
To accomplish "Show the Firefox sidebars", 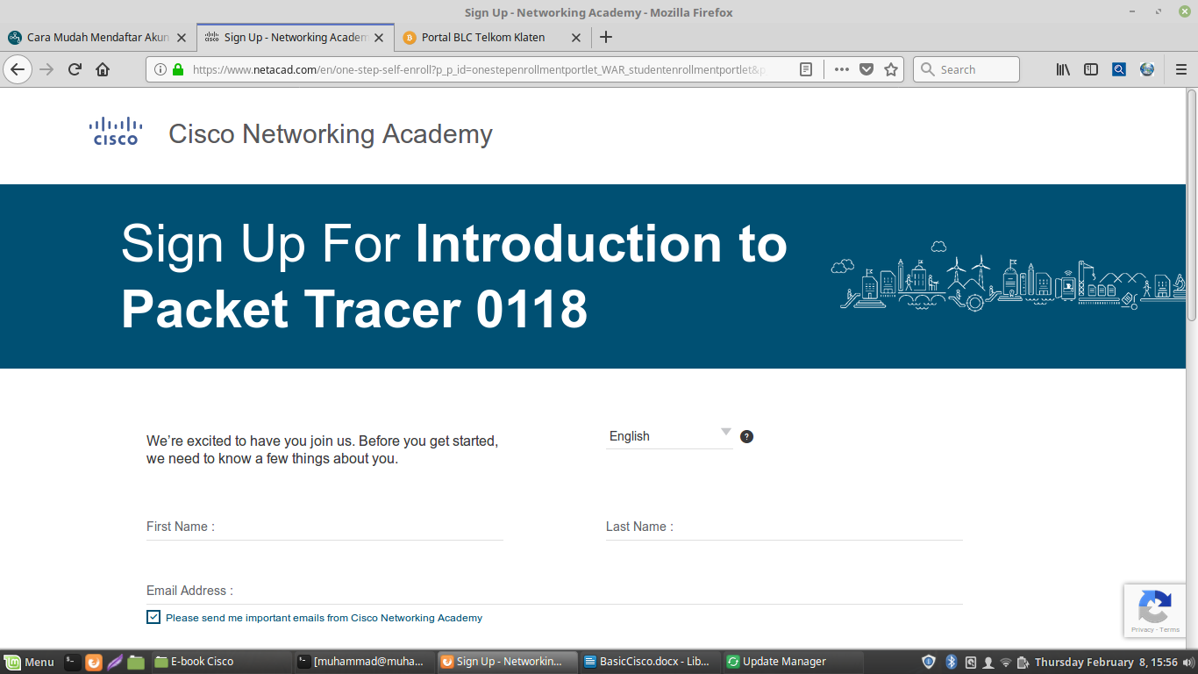I will (x=1091, y=69).
